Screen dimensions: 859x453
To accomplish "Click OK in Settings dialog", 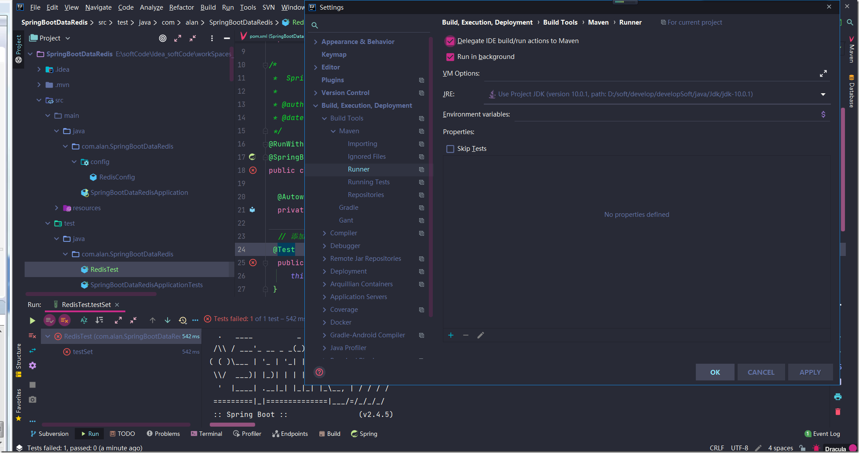I will [x=715, y=372].
